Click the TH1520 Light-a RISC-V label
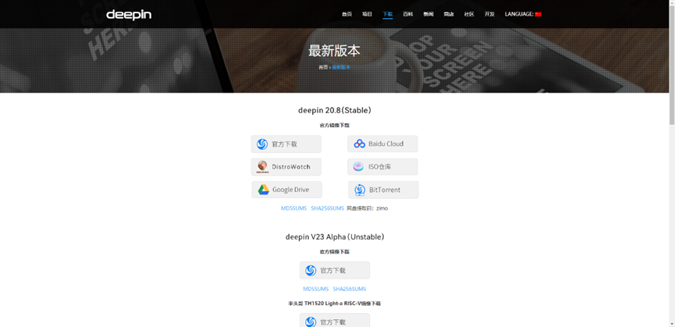Viewport: 675px width, 327px height. (335, 304)
